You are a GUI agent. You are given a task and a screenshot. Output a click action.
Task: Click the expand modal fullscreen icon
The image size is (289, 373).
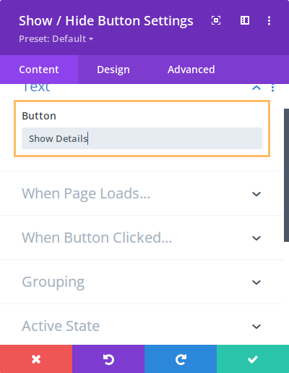(x=216, y=20)
